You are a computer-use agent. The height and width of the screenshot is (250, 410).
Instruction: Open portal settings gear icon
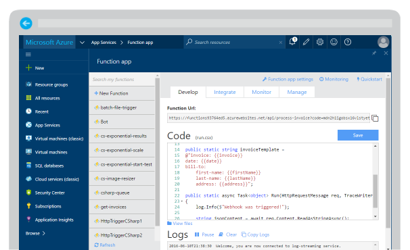tap(320, 42)
